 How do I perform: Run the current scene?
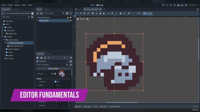[178, 5]
